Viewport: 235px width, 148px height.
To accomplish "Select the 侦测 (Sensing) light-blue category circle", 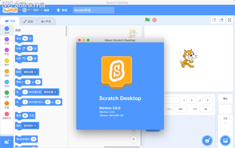I will [x=7, y=82].
